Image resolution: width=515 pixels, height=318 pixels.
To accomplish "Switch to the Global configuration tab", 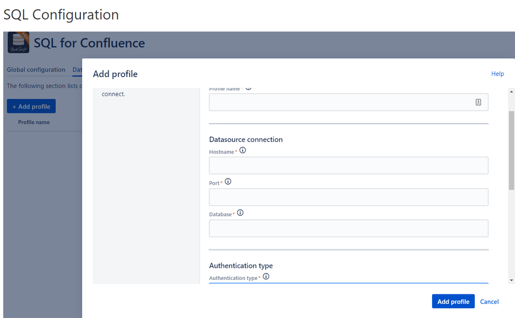I will 36,70.
